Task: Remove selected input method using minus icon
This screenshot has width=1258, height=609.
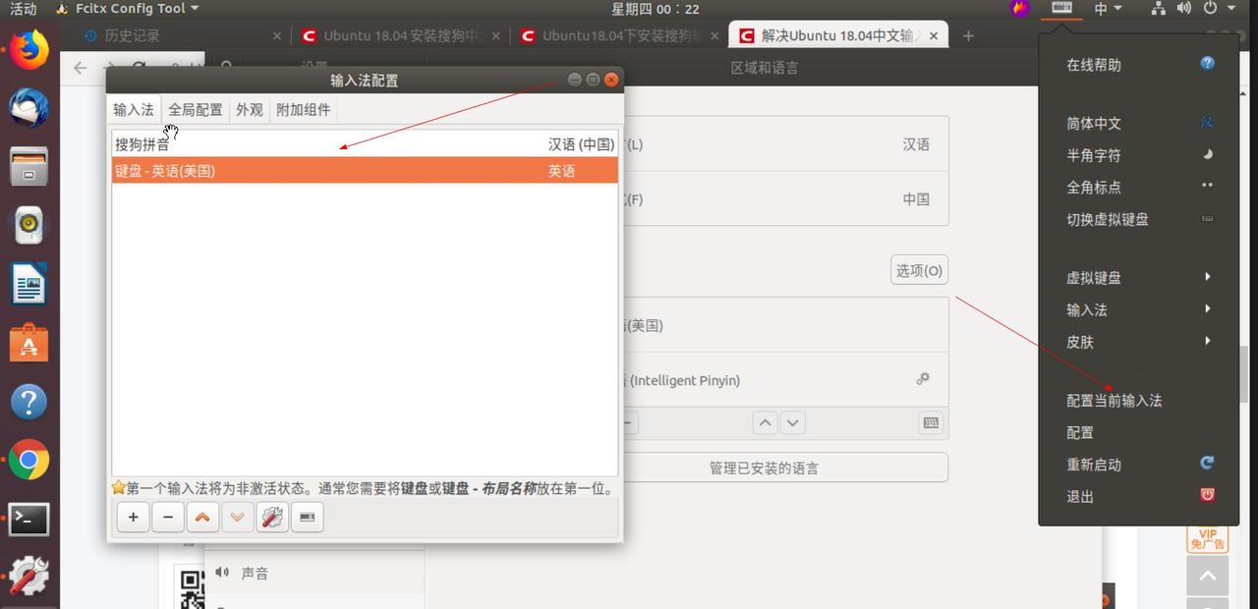Action: click(167, 517)
